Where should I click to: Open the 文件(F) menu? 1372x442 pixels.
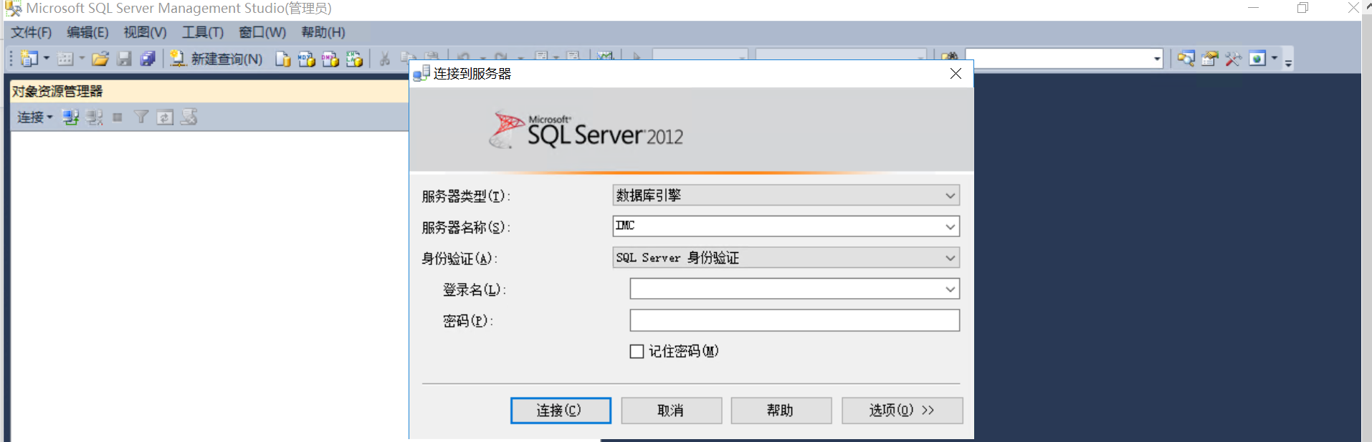point(31,32)
